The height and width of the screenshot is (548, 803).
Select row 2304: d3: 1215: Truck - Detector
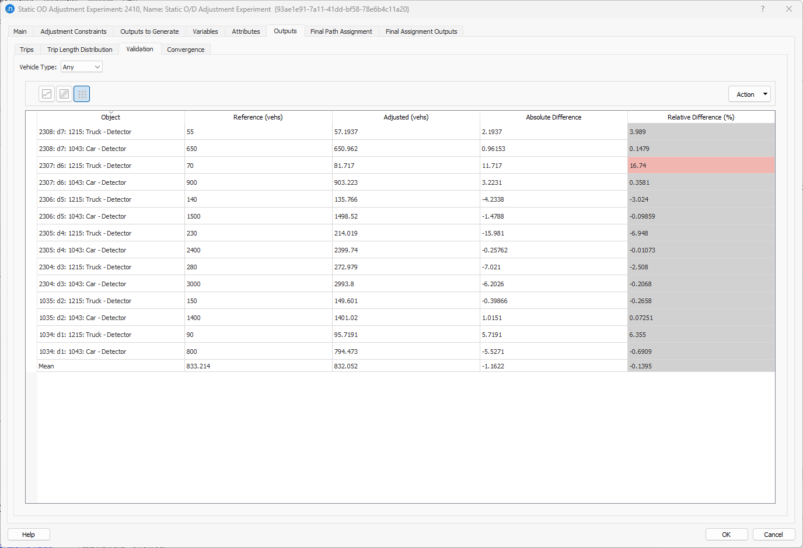tap(111, 267)
